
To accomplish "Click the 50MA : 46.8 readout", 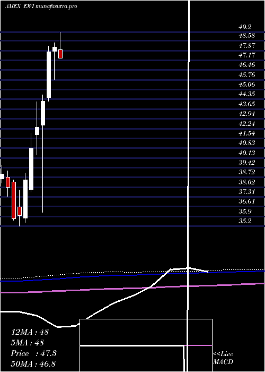I will pyautogui.click(x=33, y=364).
